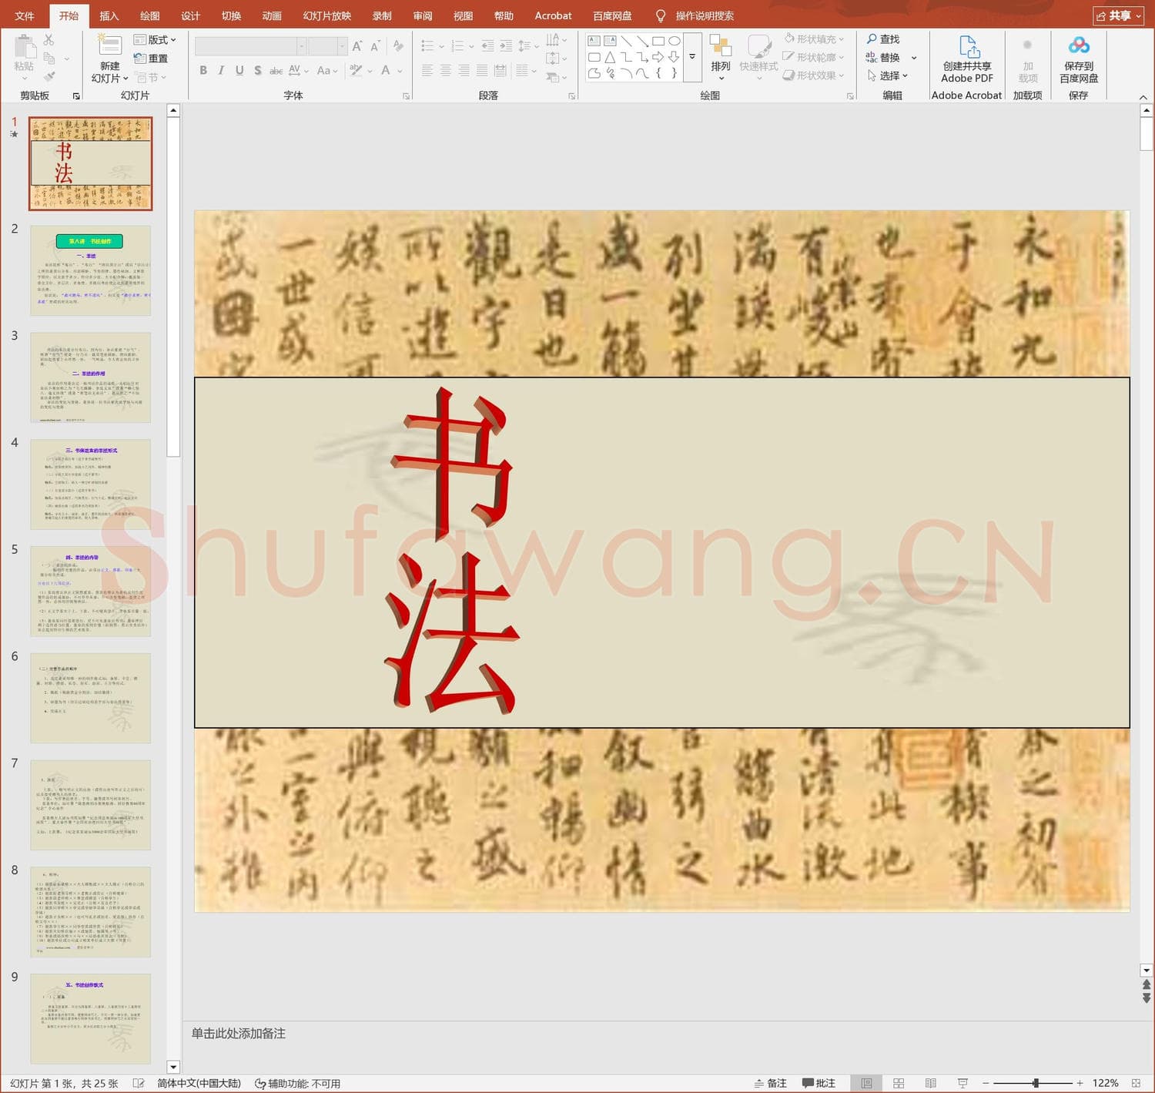
Task: Select the oval shape in shapes gallery
Action: (x=675, y=41)
